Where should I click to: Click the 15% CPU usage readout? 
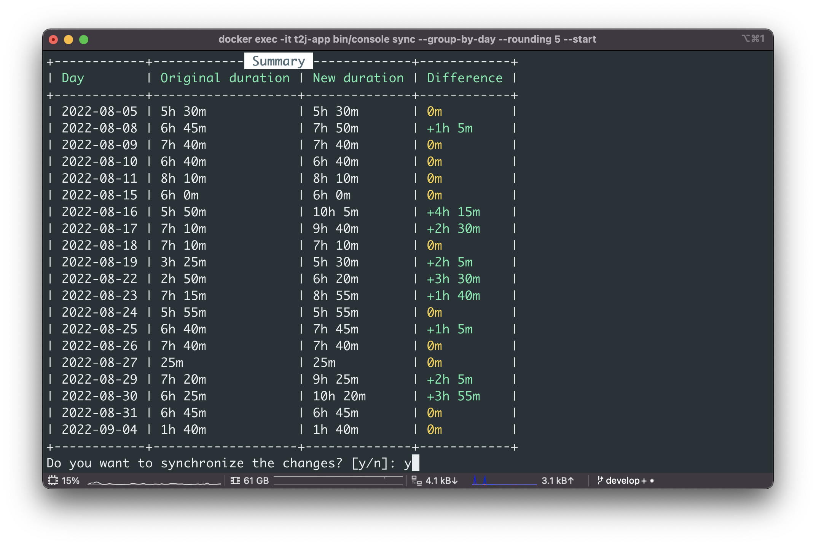coord(71,481)
